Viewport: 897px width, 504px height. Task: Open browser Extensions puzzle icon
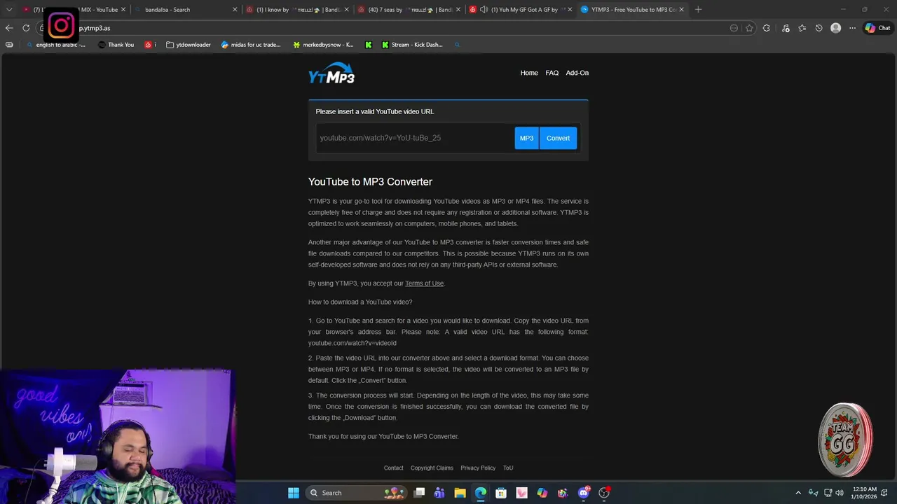coord(767,28)
